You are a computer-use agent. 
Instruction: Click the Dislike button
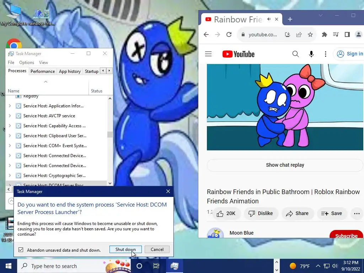[x=261, y=213]
